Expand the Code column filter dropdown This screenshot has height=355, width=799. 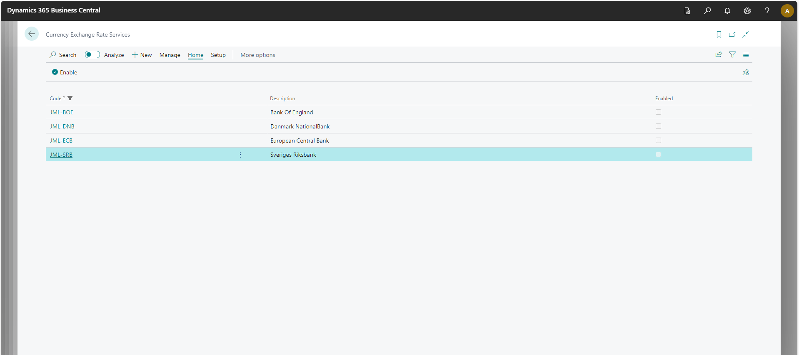[x=70, y=99]
